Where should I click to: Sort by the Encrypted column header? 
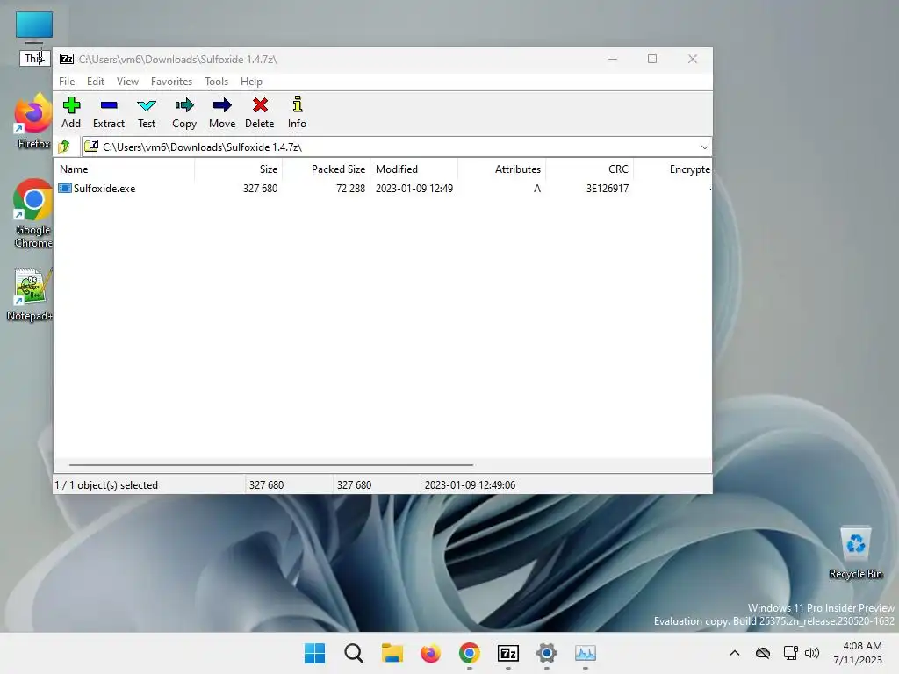point(672,169)
